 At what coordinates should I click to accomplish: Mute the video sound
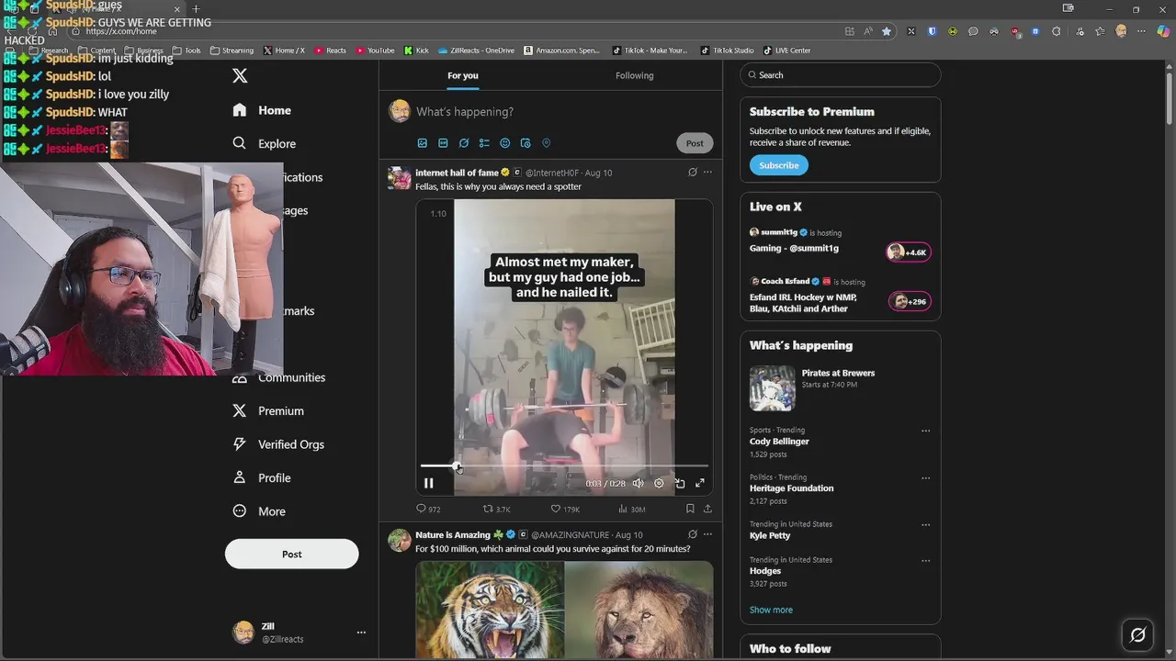pos(638,483)
